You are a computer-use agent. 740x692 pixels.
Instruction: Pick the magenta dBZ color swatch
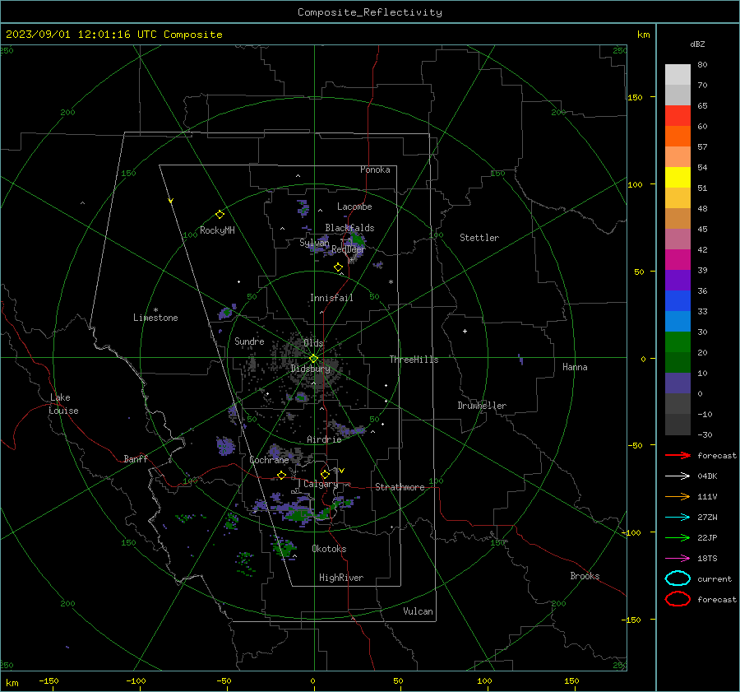point(678,260)
